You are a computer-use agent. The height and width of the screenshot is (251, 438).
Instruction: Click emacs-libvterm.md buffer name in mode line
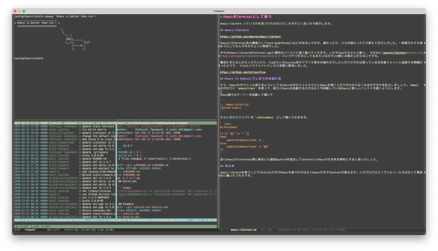pos(244,230)
